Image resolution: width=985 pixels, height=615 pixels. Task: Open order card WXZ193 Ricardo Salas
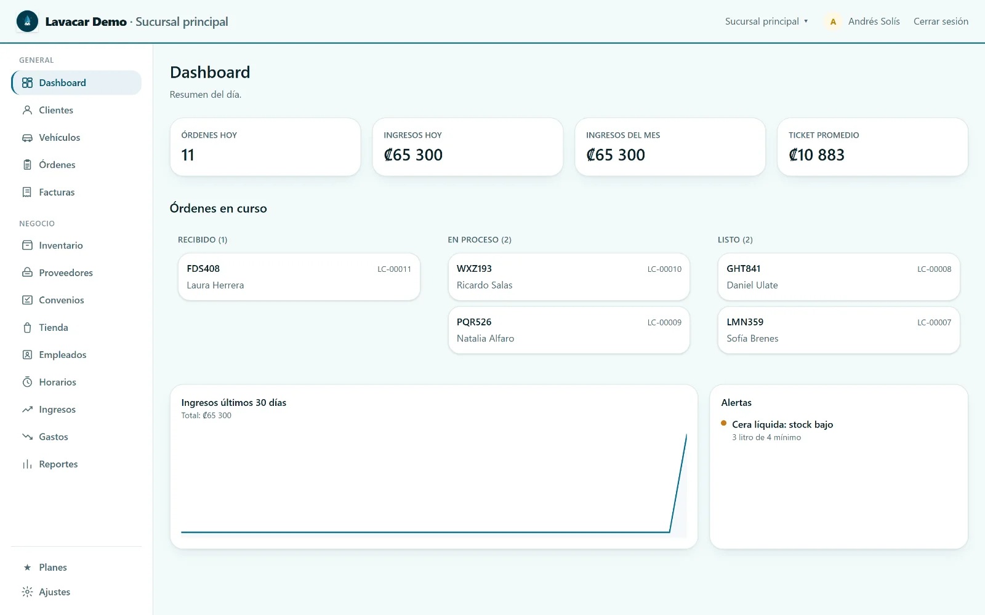(x=569, y=277)
